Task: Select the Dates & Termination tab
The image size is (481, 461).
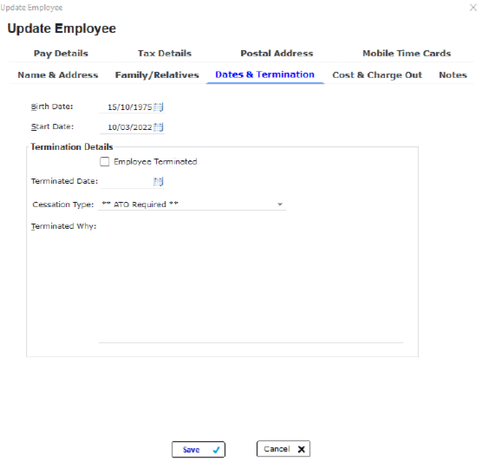Action: tap(264, 75)
